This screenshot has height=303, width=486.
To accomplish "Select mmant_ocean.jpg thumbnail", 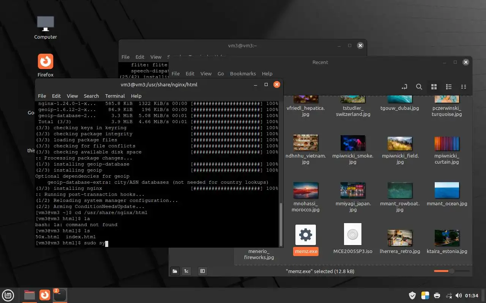I will [x=447, y=190].
